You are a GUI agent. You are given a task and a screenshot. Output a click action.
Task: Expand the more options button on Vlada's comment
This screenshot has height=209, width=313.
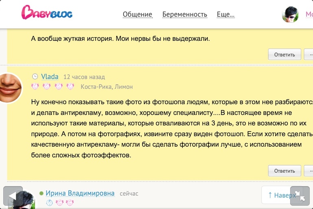coord(309,170)
